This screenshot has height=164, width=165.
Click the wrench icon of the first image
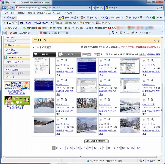[62, 61]
